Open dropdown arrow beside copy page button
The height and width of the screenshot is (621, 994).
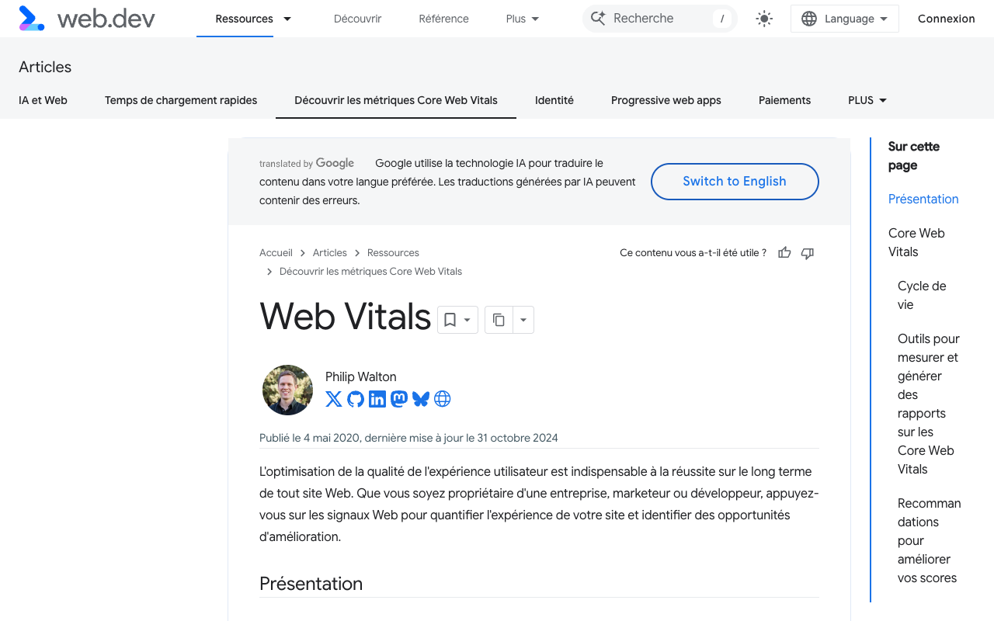tap(523, 320)
